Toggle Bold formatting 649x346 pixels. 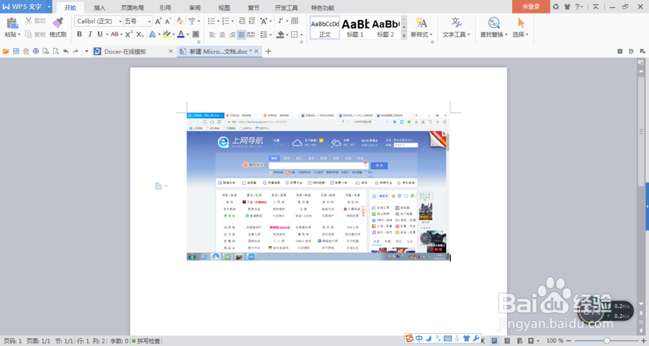click(79, 34)
